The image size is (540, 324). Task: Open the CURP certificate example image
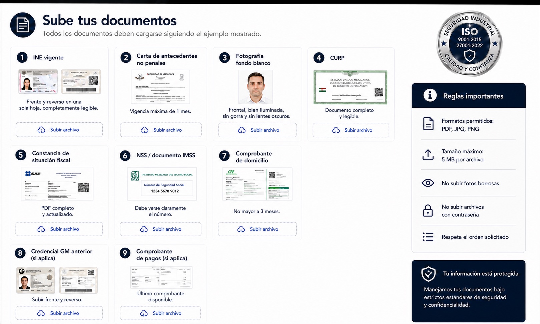[351, 87]
